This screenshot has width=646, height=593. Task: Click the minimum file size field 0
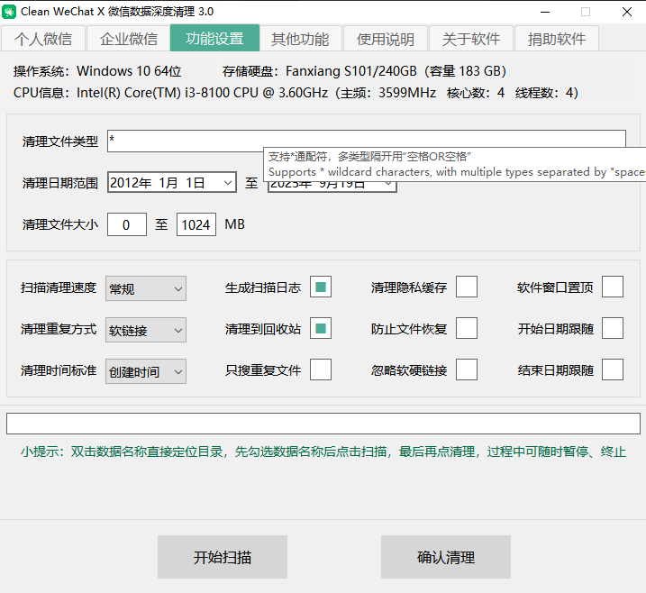point(126,224)
